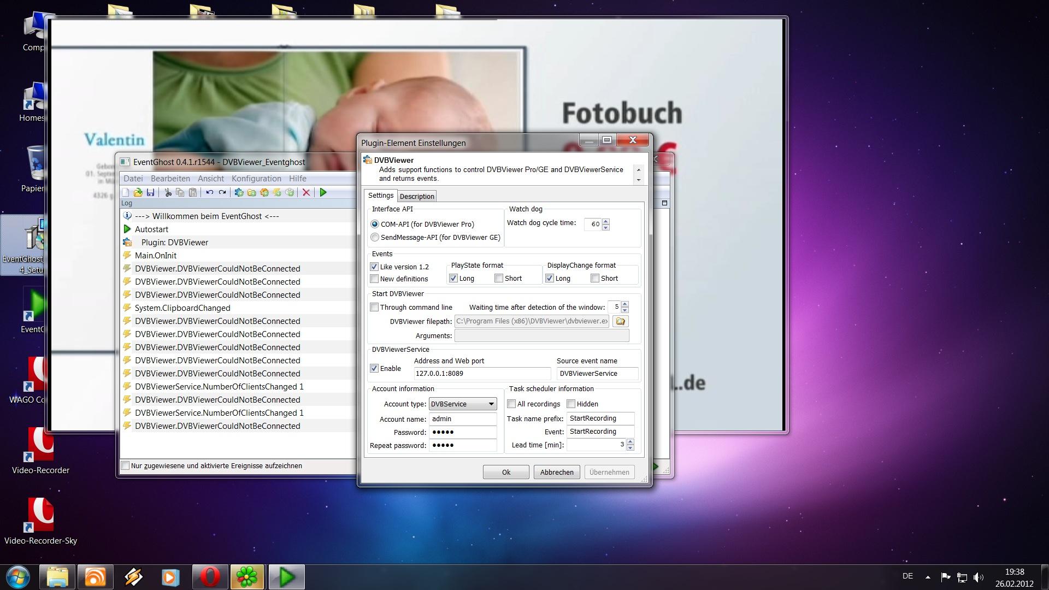Click the volume speaker tray icon
This screenshot has height=590, width=1049.
click(x=979, y=577)
